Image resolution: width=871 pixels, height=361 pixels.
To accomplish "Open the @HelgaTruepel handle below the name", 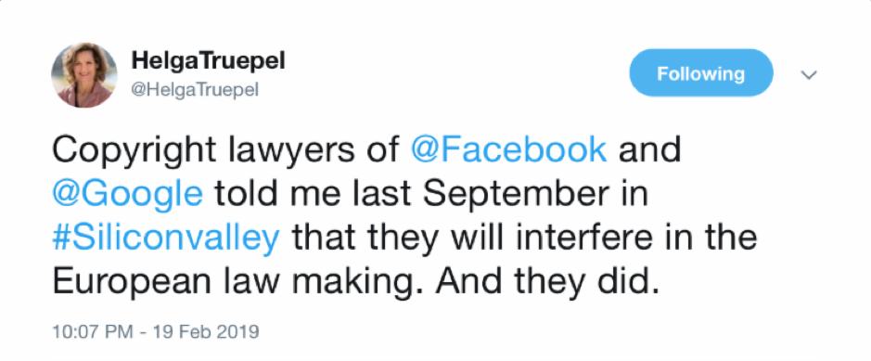I will [x=196, y=89].
